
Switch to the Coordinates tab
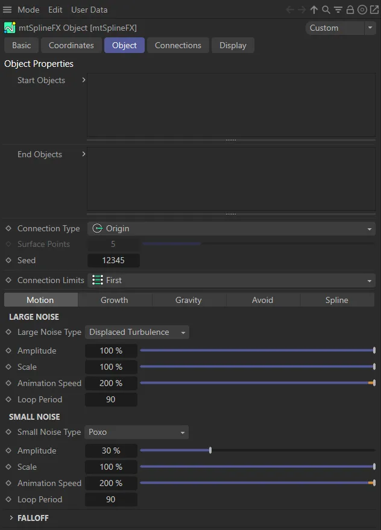coord(71,45)
